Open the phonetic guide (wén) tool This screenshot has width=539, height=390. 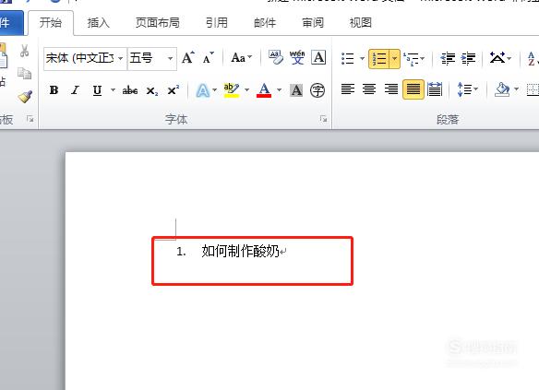297,57
